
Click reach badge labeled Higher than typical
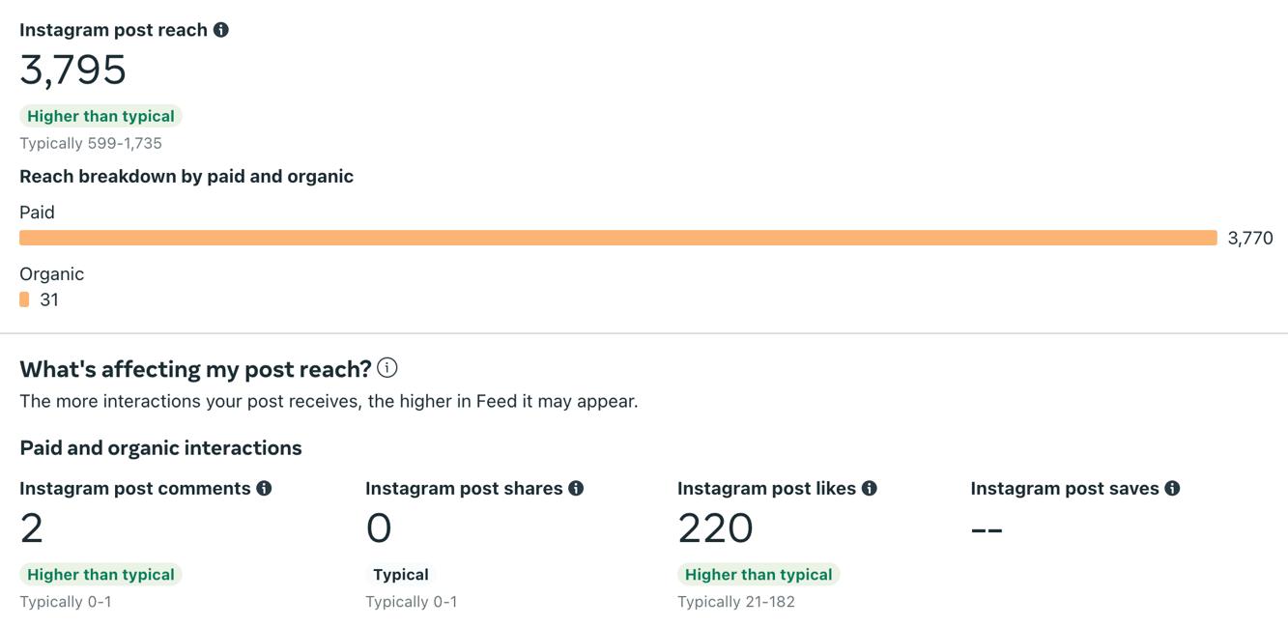pyautogui.click(x=100, y=116)
